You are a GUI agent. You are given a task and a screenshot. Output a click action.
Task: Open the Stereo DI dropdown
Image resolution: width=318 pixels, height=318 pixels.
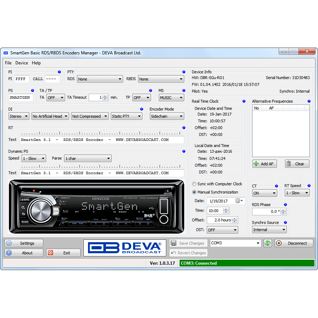coord(19,116)
